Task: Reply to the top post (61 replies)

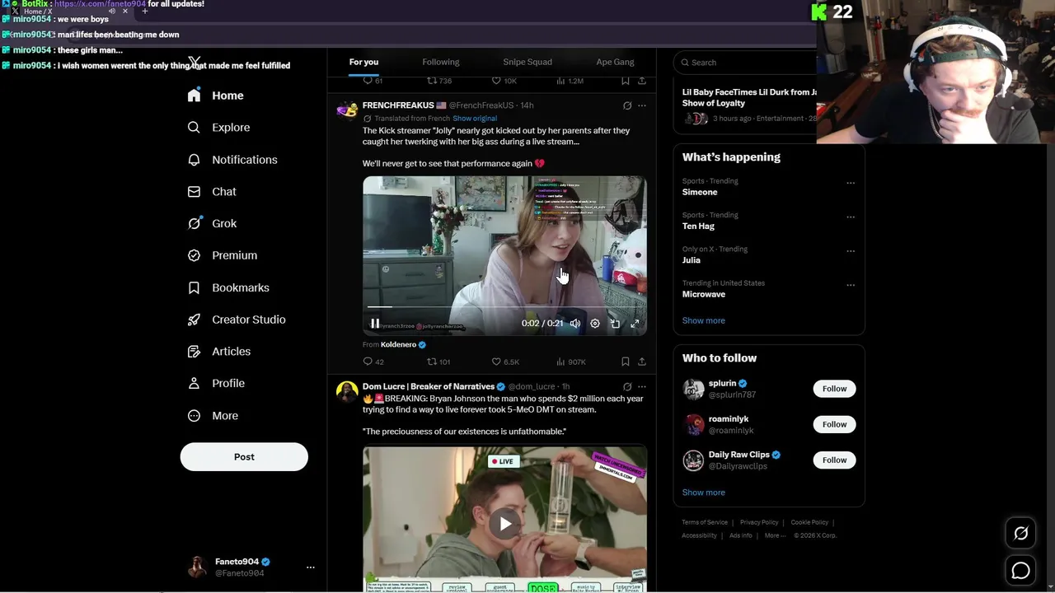Action: (373, 81)
